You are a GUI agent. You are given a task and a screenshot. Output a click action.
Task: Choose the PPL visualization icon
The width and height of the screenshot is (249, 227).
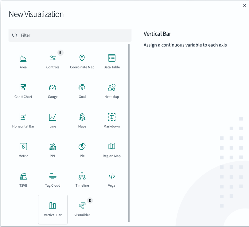(53, 147)
